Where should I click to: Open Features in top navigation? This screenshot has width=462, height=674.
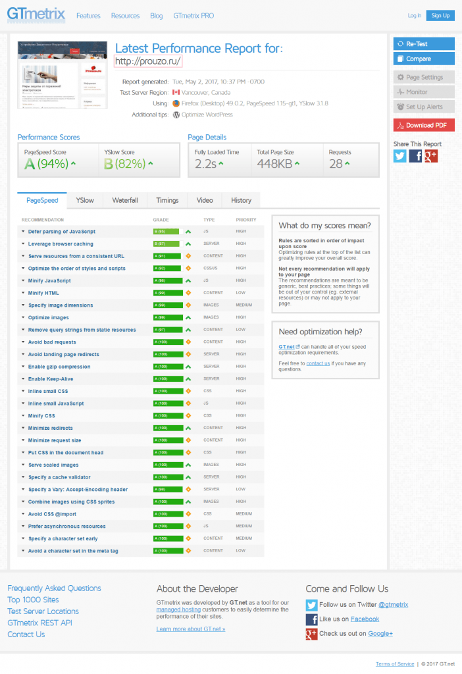pos(88,16)
